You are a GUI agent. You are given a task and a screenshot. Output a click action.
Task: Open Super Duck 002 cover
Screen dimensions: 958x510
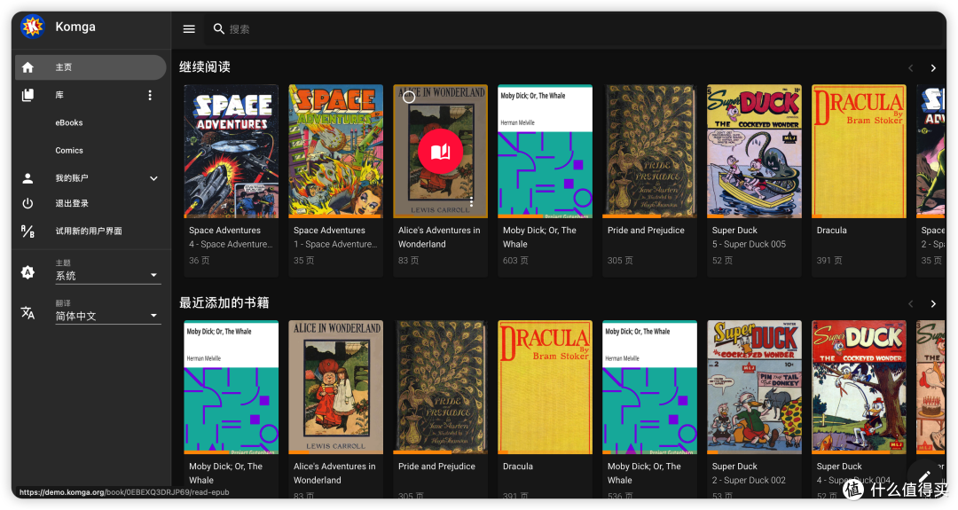point(754,388)
